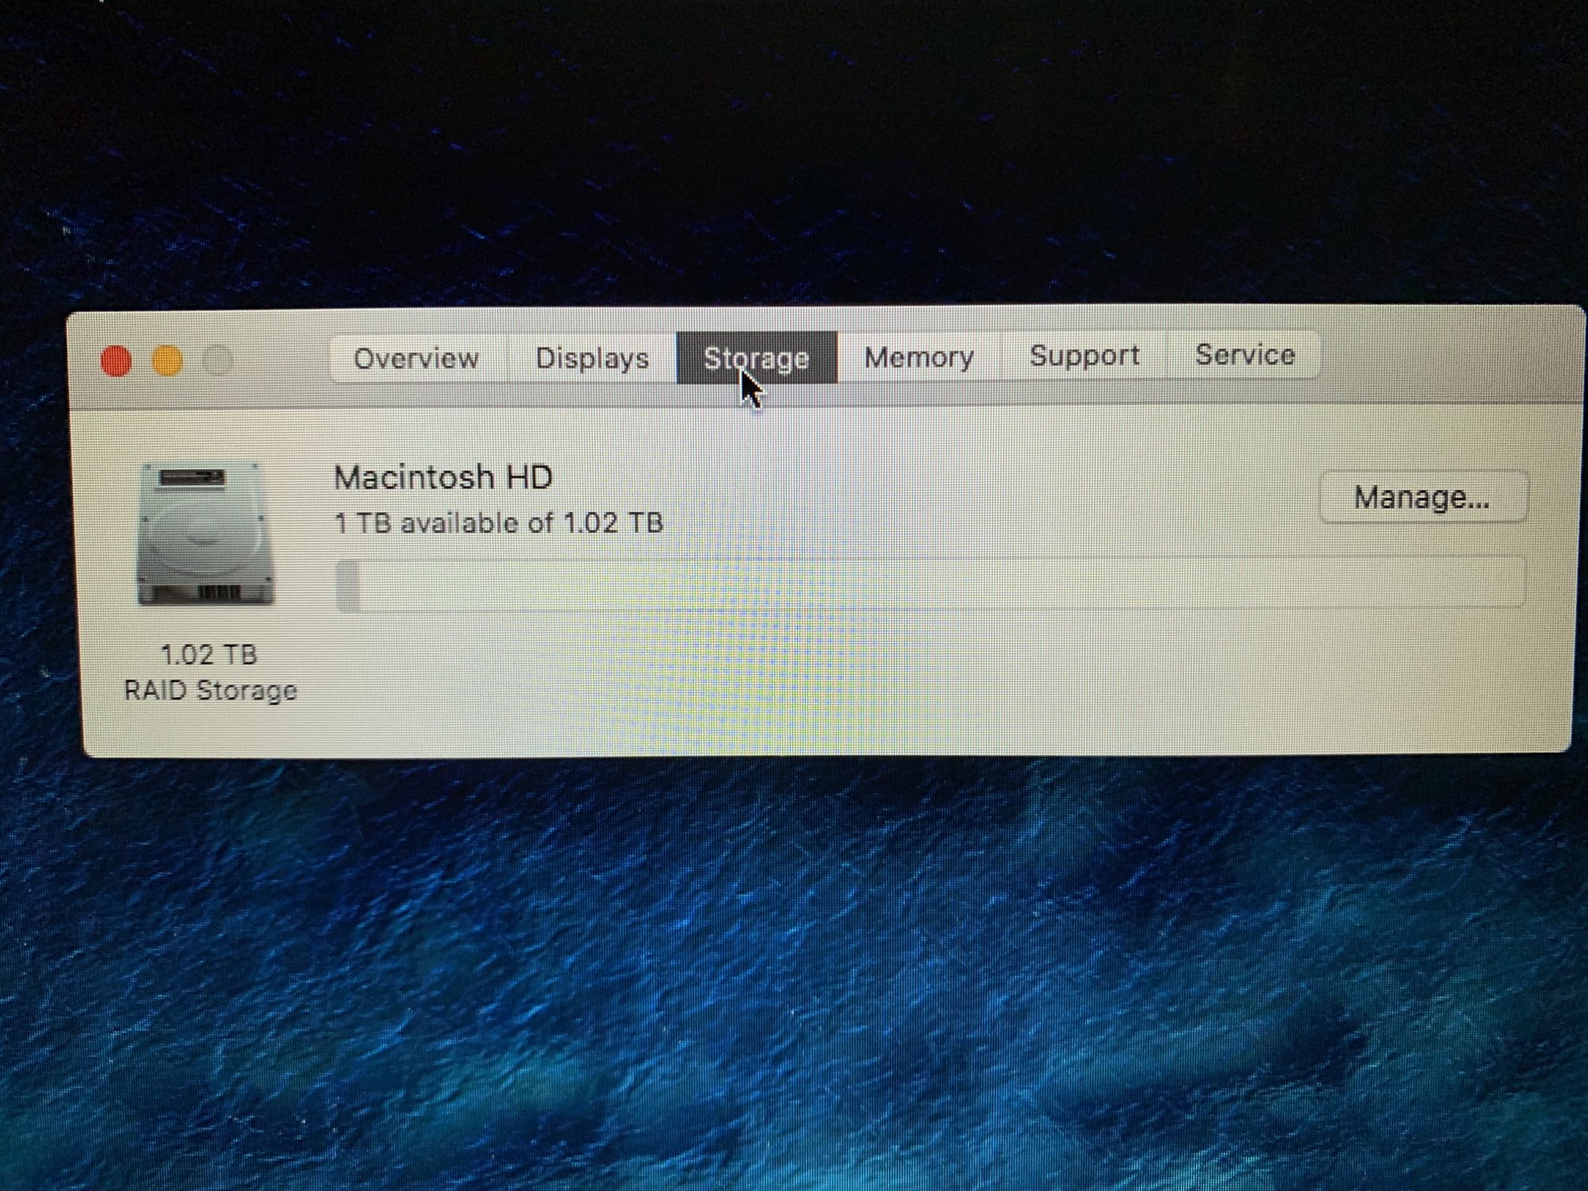This screenshot has height=1191, width=1588.
Task: Select the Storage tab
Action: (756, 358)
